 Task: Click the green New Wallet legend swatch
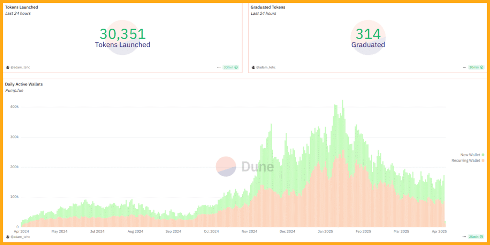pos(483,155)
